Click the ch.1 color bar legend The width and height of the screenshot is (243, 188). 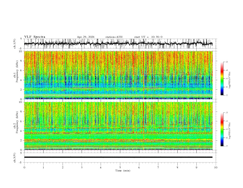coord(222,79)
